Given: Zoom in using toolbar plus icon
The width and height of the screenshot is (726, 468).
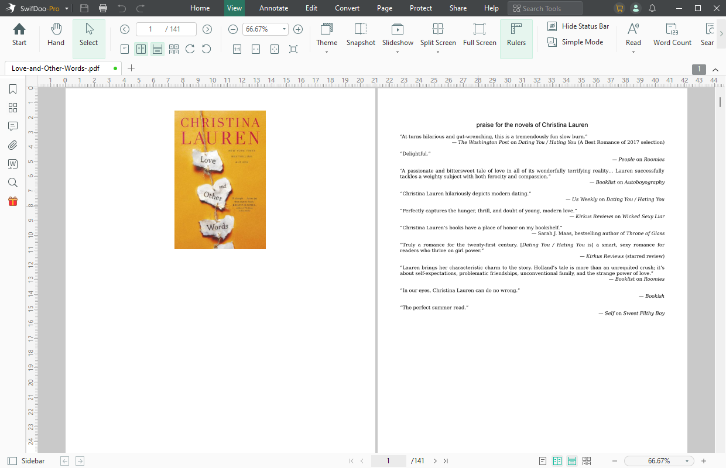Looking at the screenshot, I should (298, 29).
